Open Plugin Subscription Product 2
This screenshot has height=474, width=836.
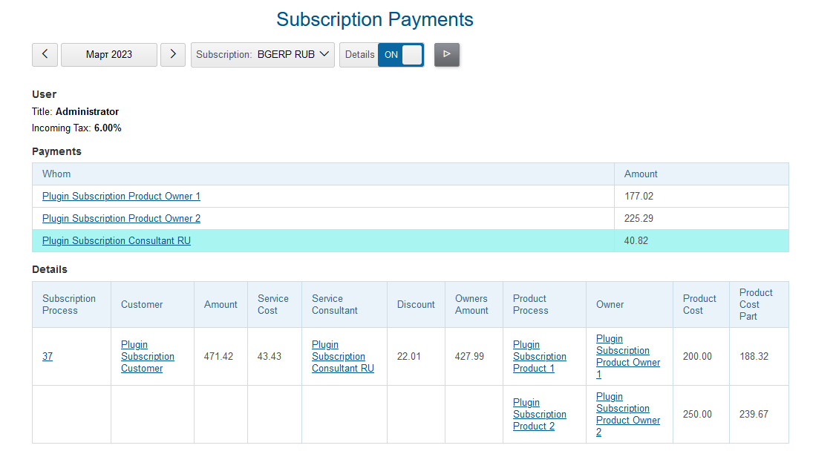[x=539, y=414]
